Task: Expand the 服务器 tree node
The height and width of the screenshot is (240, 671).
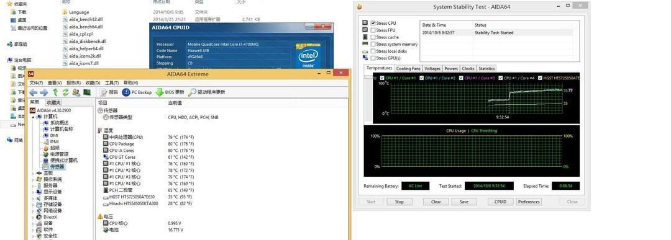Action: click(34, 186)
